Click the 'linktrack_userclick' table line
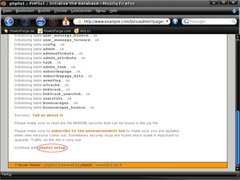 (x=52, y=94)
